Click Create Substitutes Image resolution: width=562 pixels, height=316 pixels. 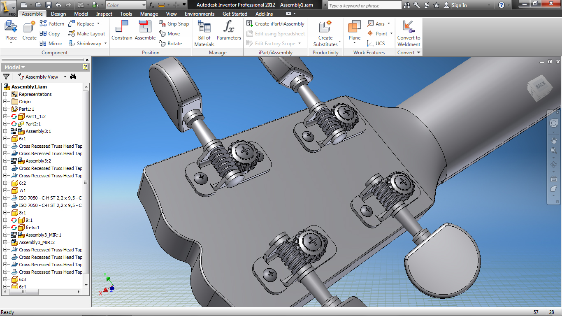[325, 33]
